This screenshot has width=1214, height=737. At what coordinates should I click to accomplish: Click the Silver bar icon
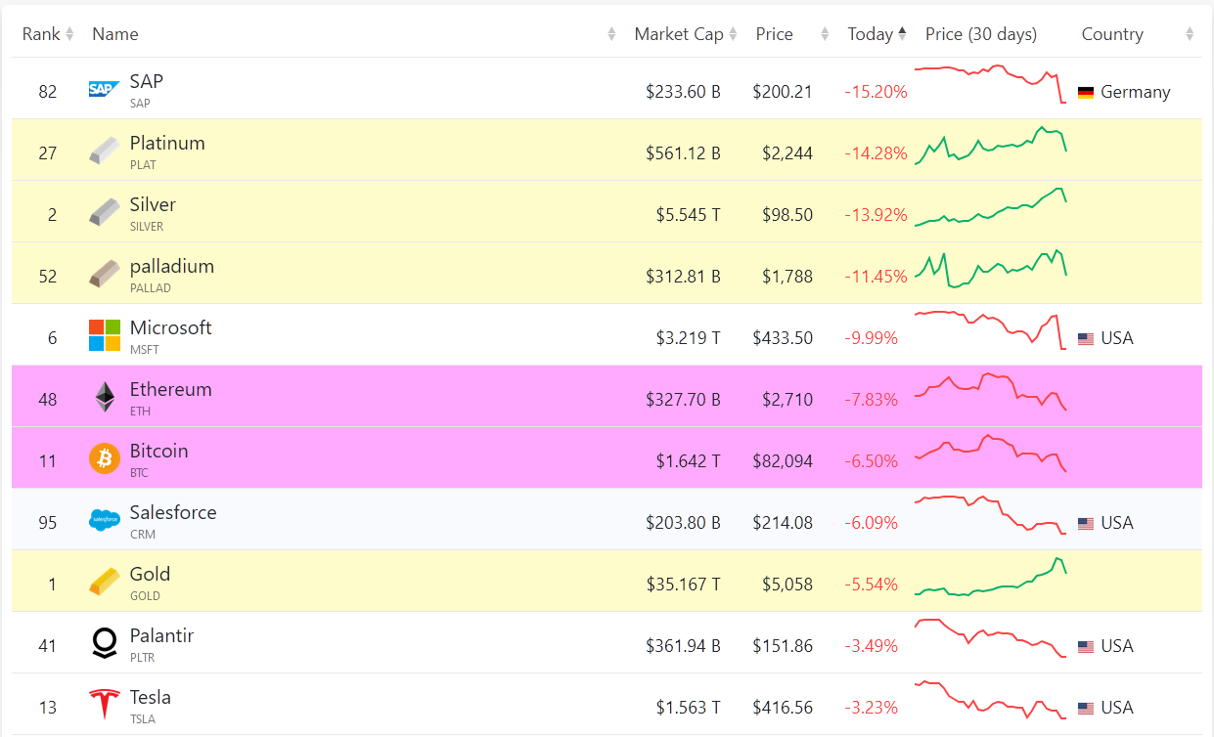pos(104,212)
